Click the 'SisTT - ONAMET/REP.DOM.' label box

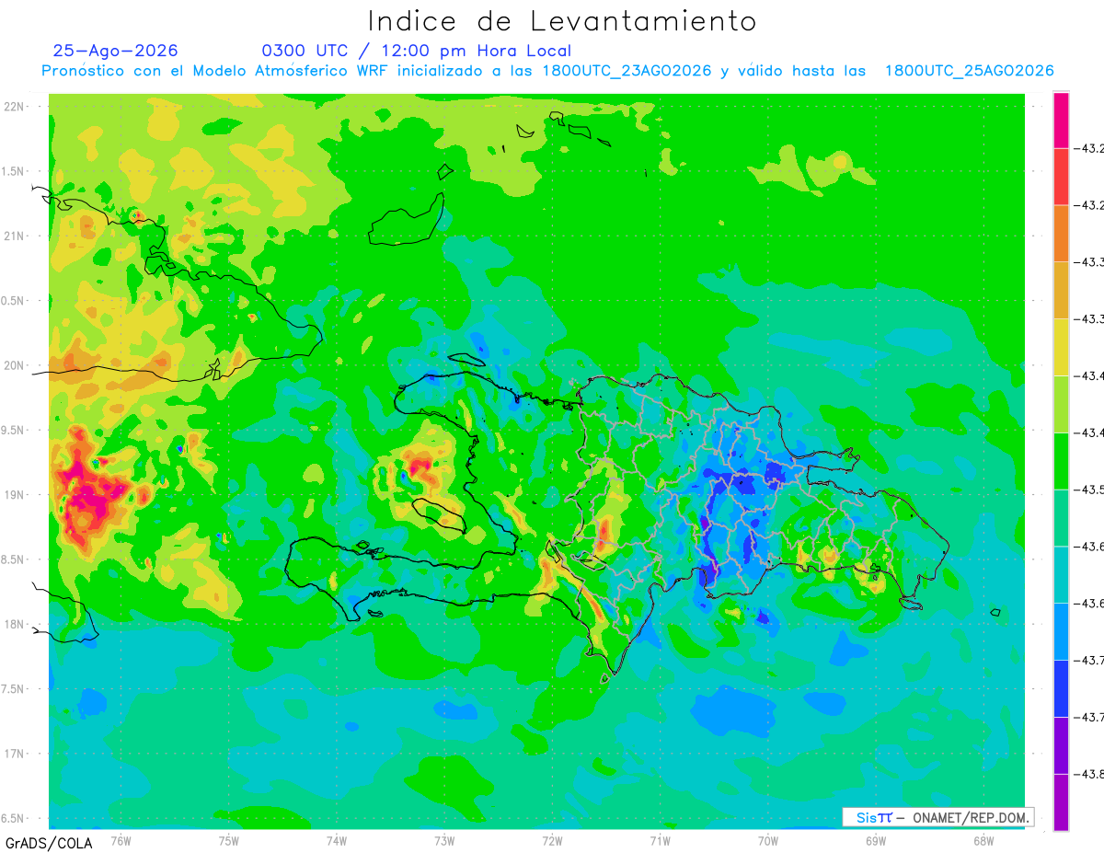click(937, 817)
